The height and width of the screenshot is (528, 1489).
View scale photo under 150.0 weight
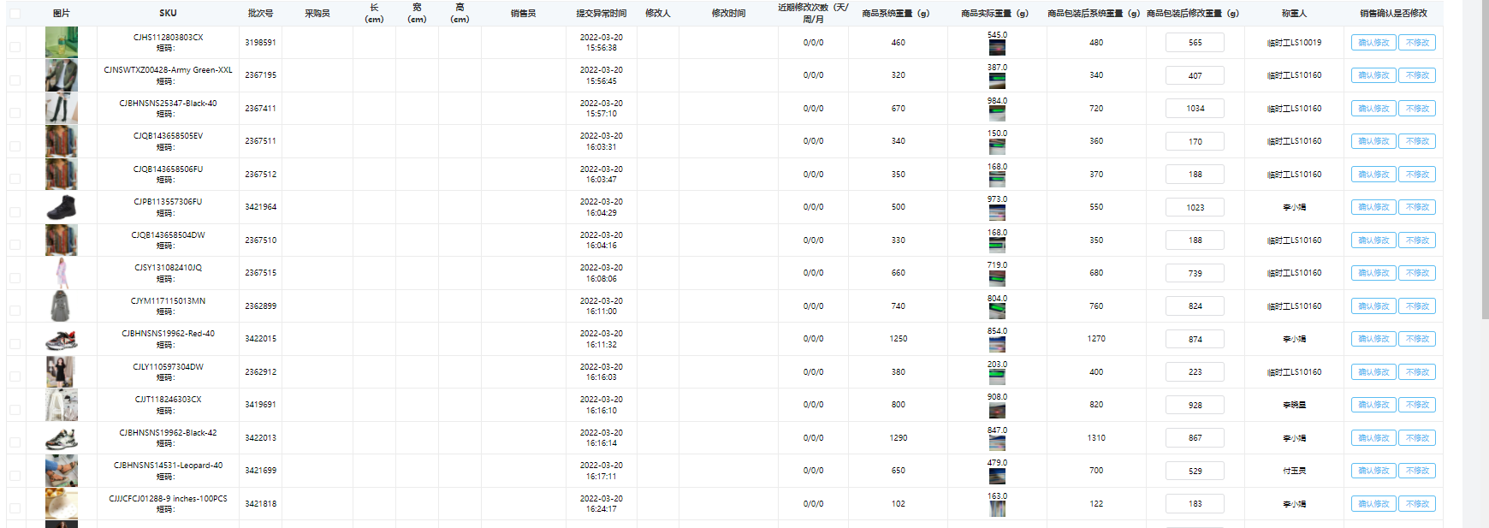pyautogui.click(x=997, y=146)
